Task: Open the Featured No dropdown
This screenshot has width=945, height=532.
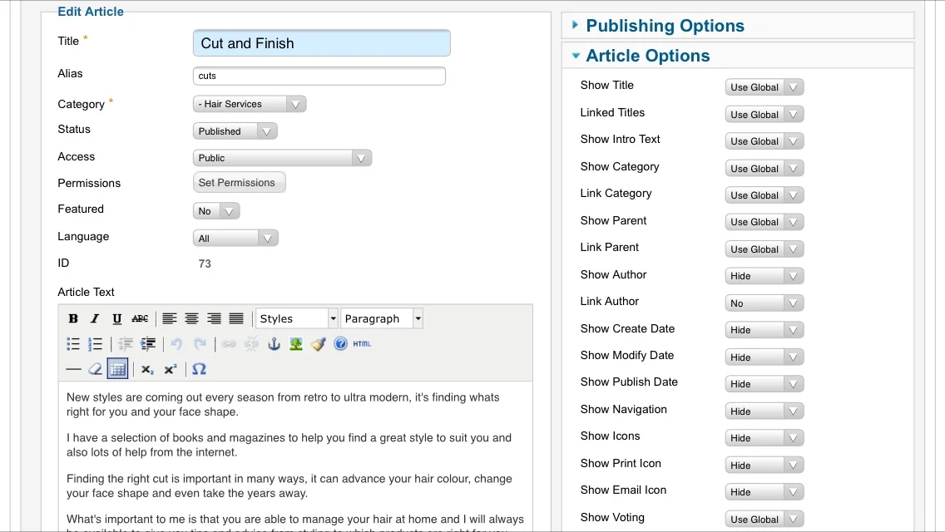Action: click(x=216, y=211)
